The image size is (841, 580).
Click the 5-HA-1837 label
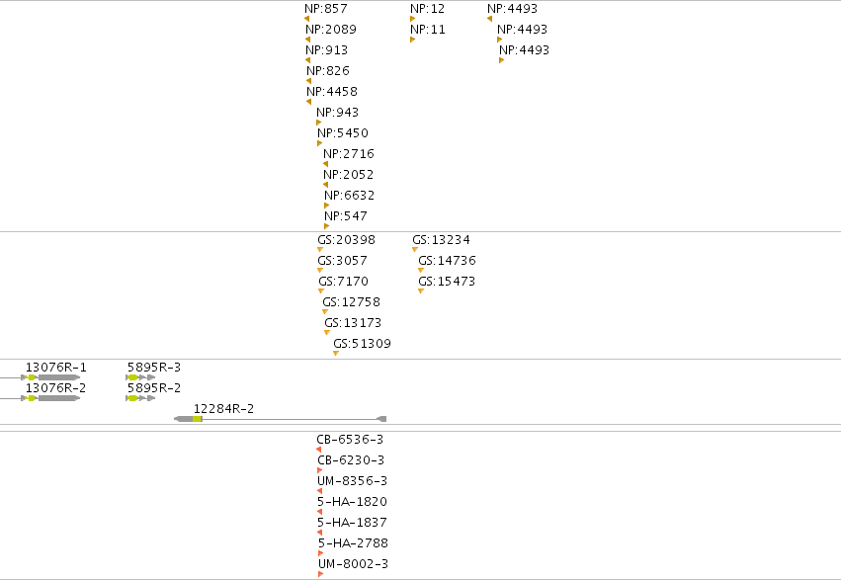coord(352,523)
